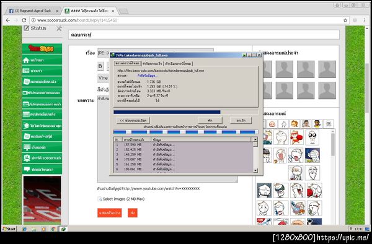Screen dimensions: 372x244
Task: Switch to the Ragnarok Age of Suck tab
Action: pos(33,11)
